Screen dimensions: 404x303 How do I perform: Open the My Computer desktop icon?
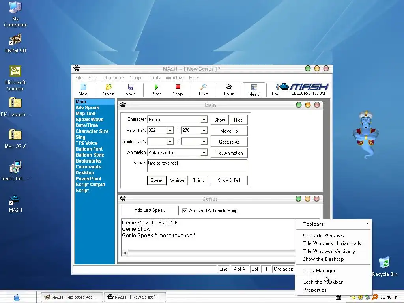point(15,14)
